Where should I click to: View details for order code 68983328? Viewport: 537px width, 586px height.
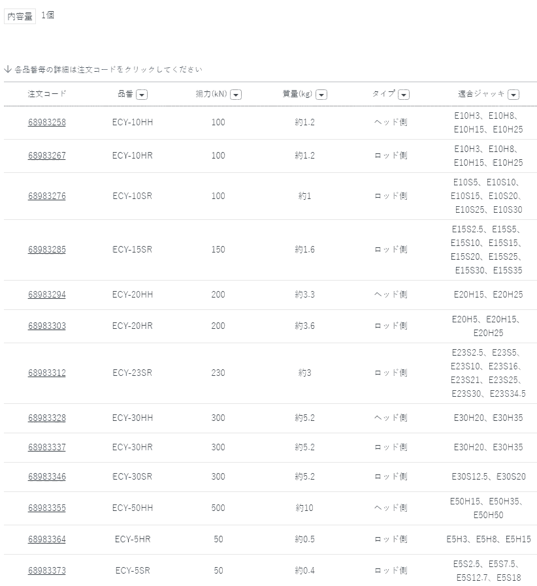pyautogui.click(x=47, y=418)
